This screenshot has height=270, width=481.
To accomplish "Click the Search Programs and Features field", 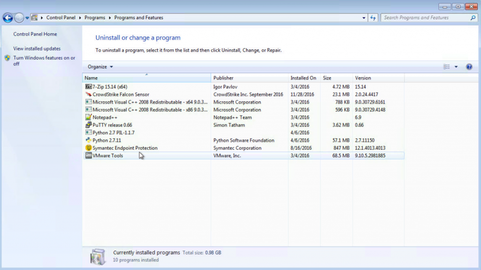I will click(x=425, y=18).
